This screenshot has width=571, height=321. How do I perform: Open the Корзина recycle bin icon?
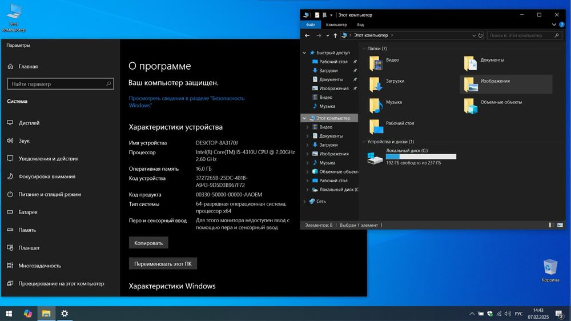[550, 271]
